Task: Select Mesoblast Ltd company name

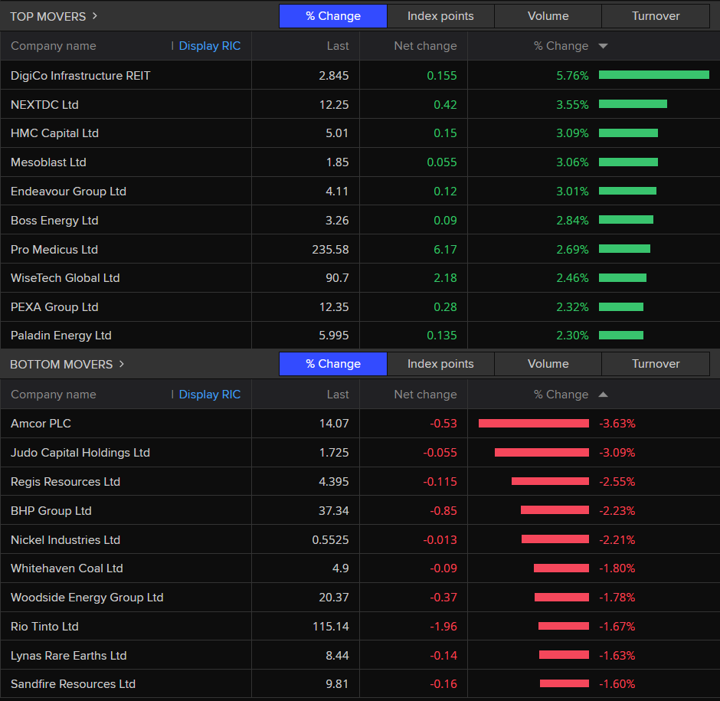Action: 49,162
